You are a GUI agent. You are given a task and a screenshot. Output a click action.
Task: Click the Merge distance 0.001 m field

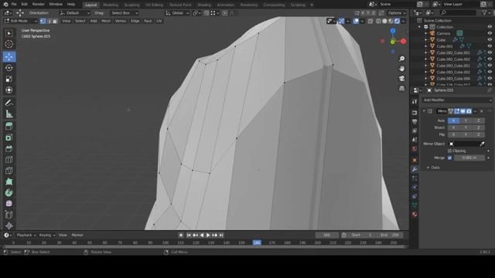469,158
